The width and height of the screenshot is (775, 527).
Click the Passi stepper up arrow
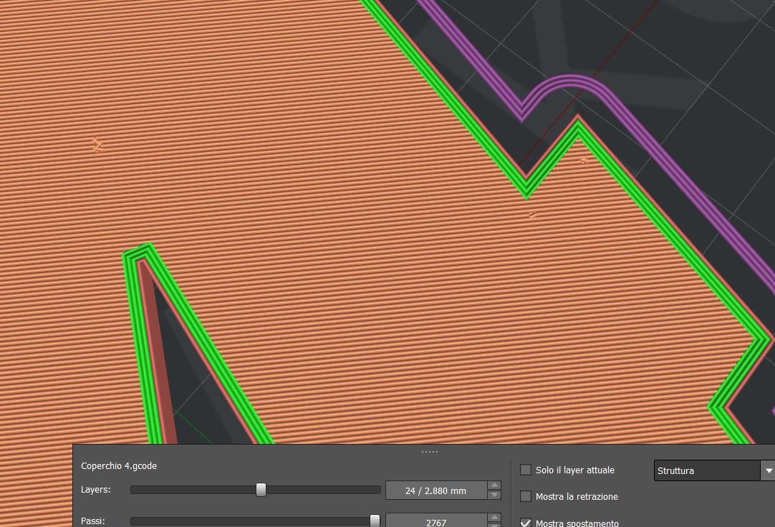point(494,518)
